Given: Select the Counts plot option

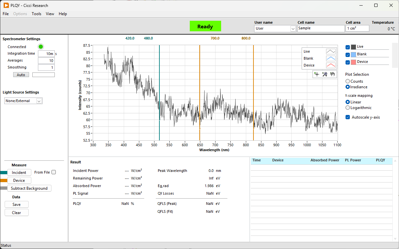Looking at the screenshot, I should pyautogui.click(x=348, y=81).
